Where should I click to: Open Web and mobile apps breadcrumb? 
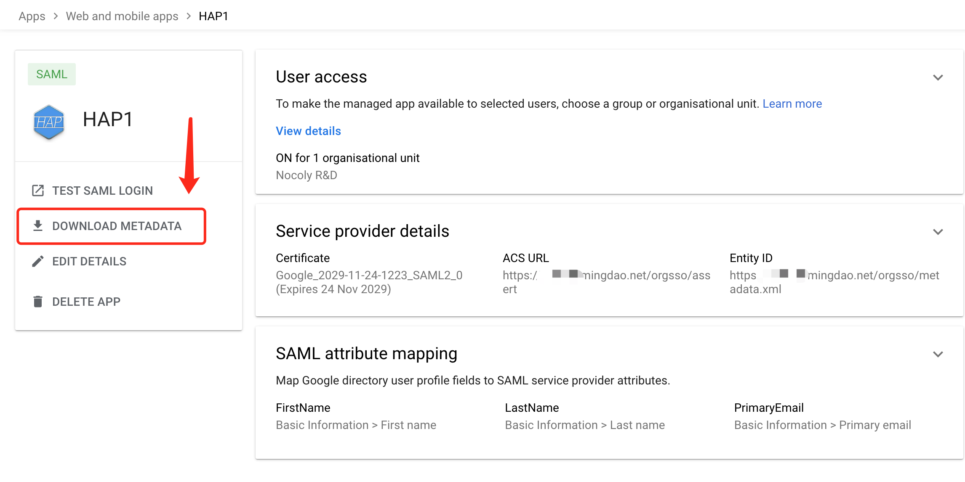pyautogui.click(x=122, y=16)
